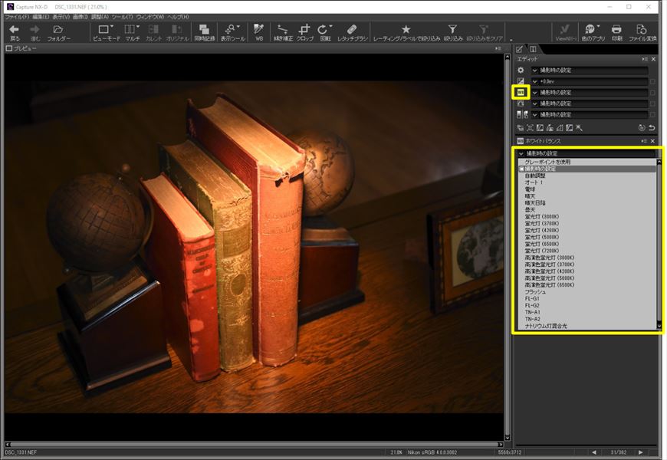Click the magic wand adjustment icon

(579, 128)
